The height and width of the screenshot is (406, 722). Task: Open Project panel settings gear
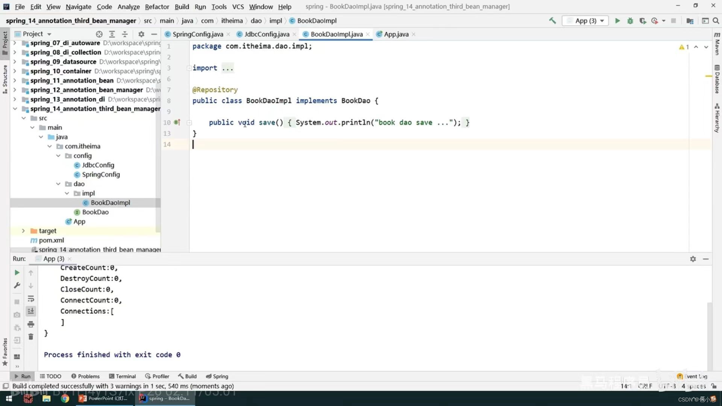141,34
